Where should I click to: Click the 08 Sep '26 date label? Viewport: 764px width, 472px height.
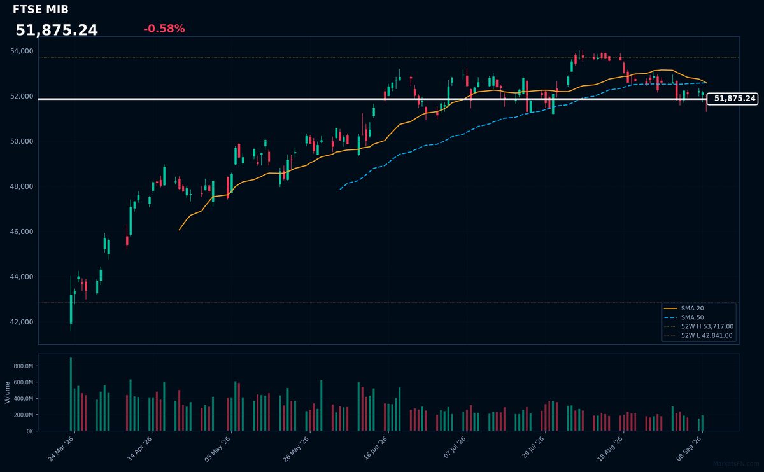[688, 448]
